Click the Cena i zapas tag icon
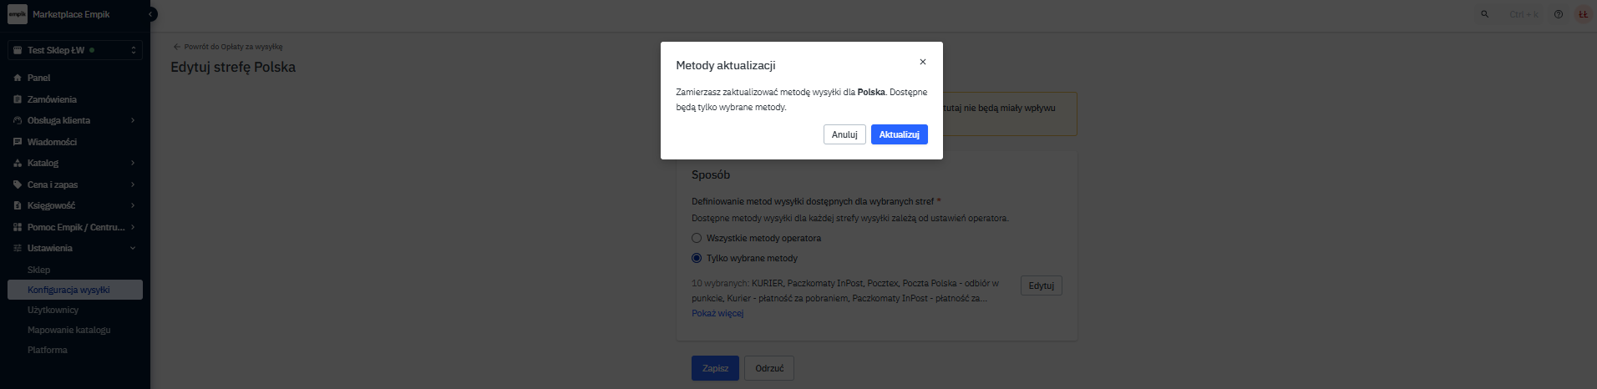This screenshot has width=1597, height=389. pos(18,184)
